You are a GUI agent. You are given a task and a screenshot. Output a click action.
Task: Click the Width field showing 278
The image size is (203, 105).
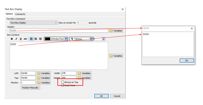pyautogui.click(x=69, y=73)
